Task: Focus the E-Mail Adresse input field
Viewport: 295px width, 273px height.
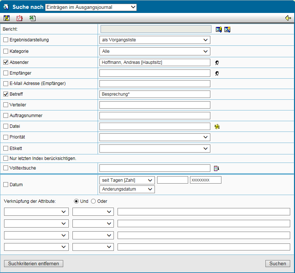Action: (155, 83)
